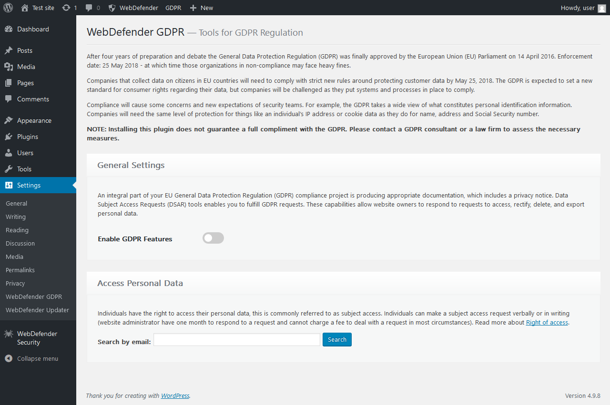Click the WordPress logo icon
This screenshot has width=610, height=405.
[8, 8]
